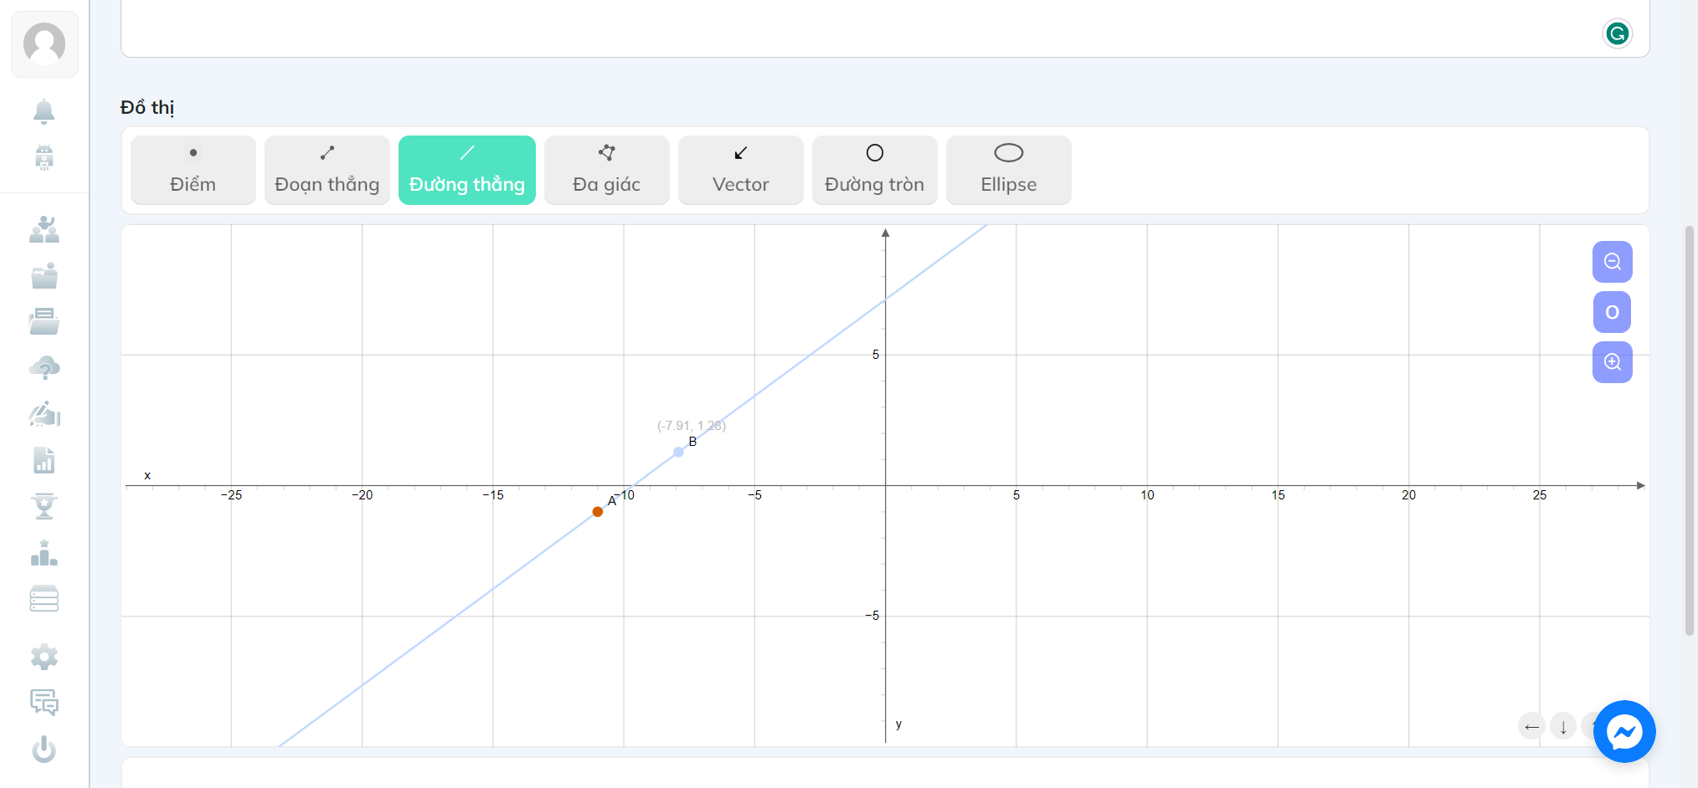This screenshot has width=1698, height=788.
Task: Click the power logout icon
Action: (44, 749)
